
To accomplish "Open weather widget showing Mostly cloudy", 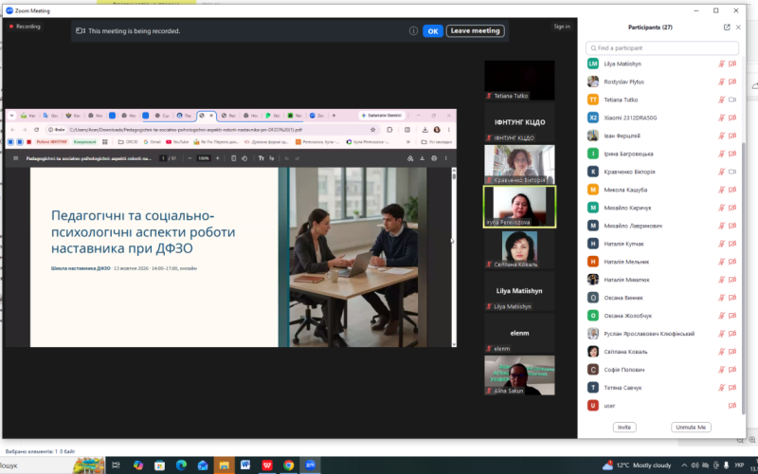I will pos(637,465).
